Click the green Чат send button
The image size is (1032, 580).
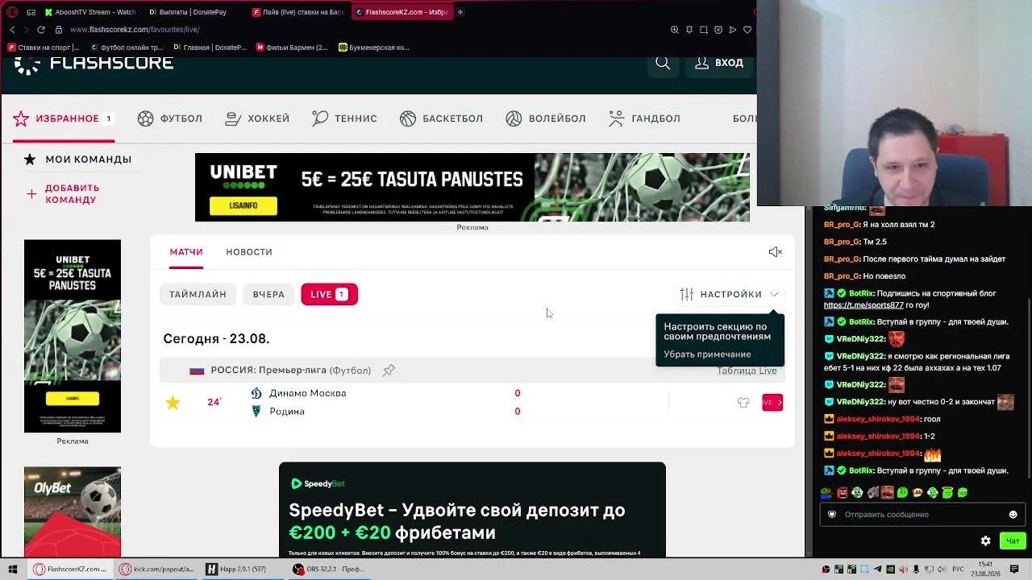coord(1013,541)
